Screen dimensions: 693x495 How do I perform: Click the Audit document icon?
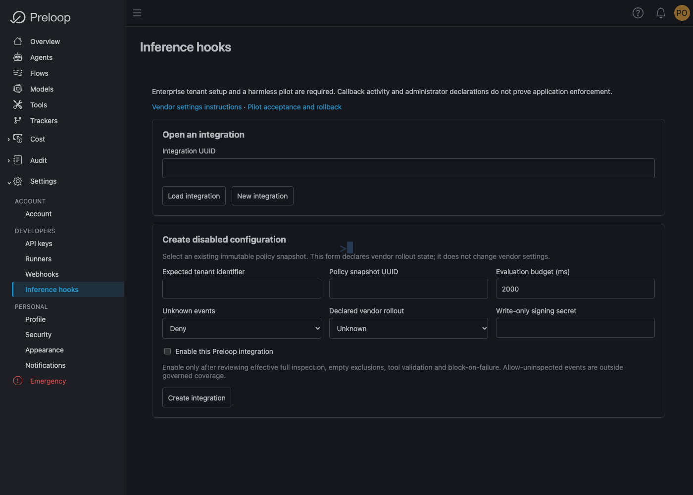(x=18, y=160)
